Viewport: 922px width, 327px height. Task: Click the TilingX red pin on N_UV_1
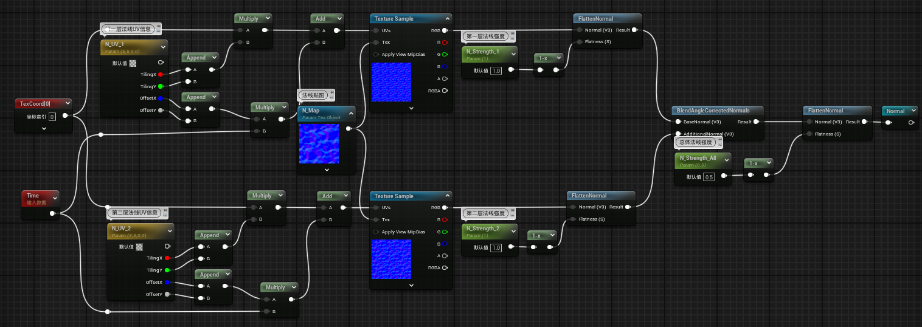(x=161, y=74)
